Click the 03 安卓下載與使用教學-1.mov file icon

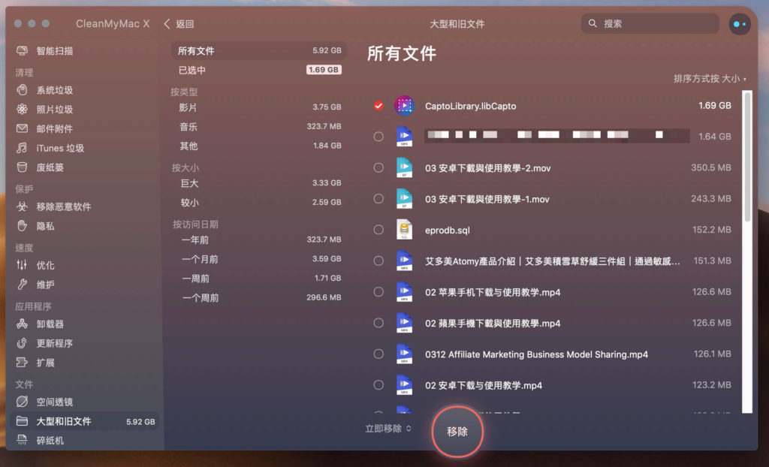[404, 199]
